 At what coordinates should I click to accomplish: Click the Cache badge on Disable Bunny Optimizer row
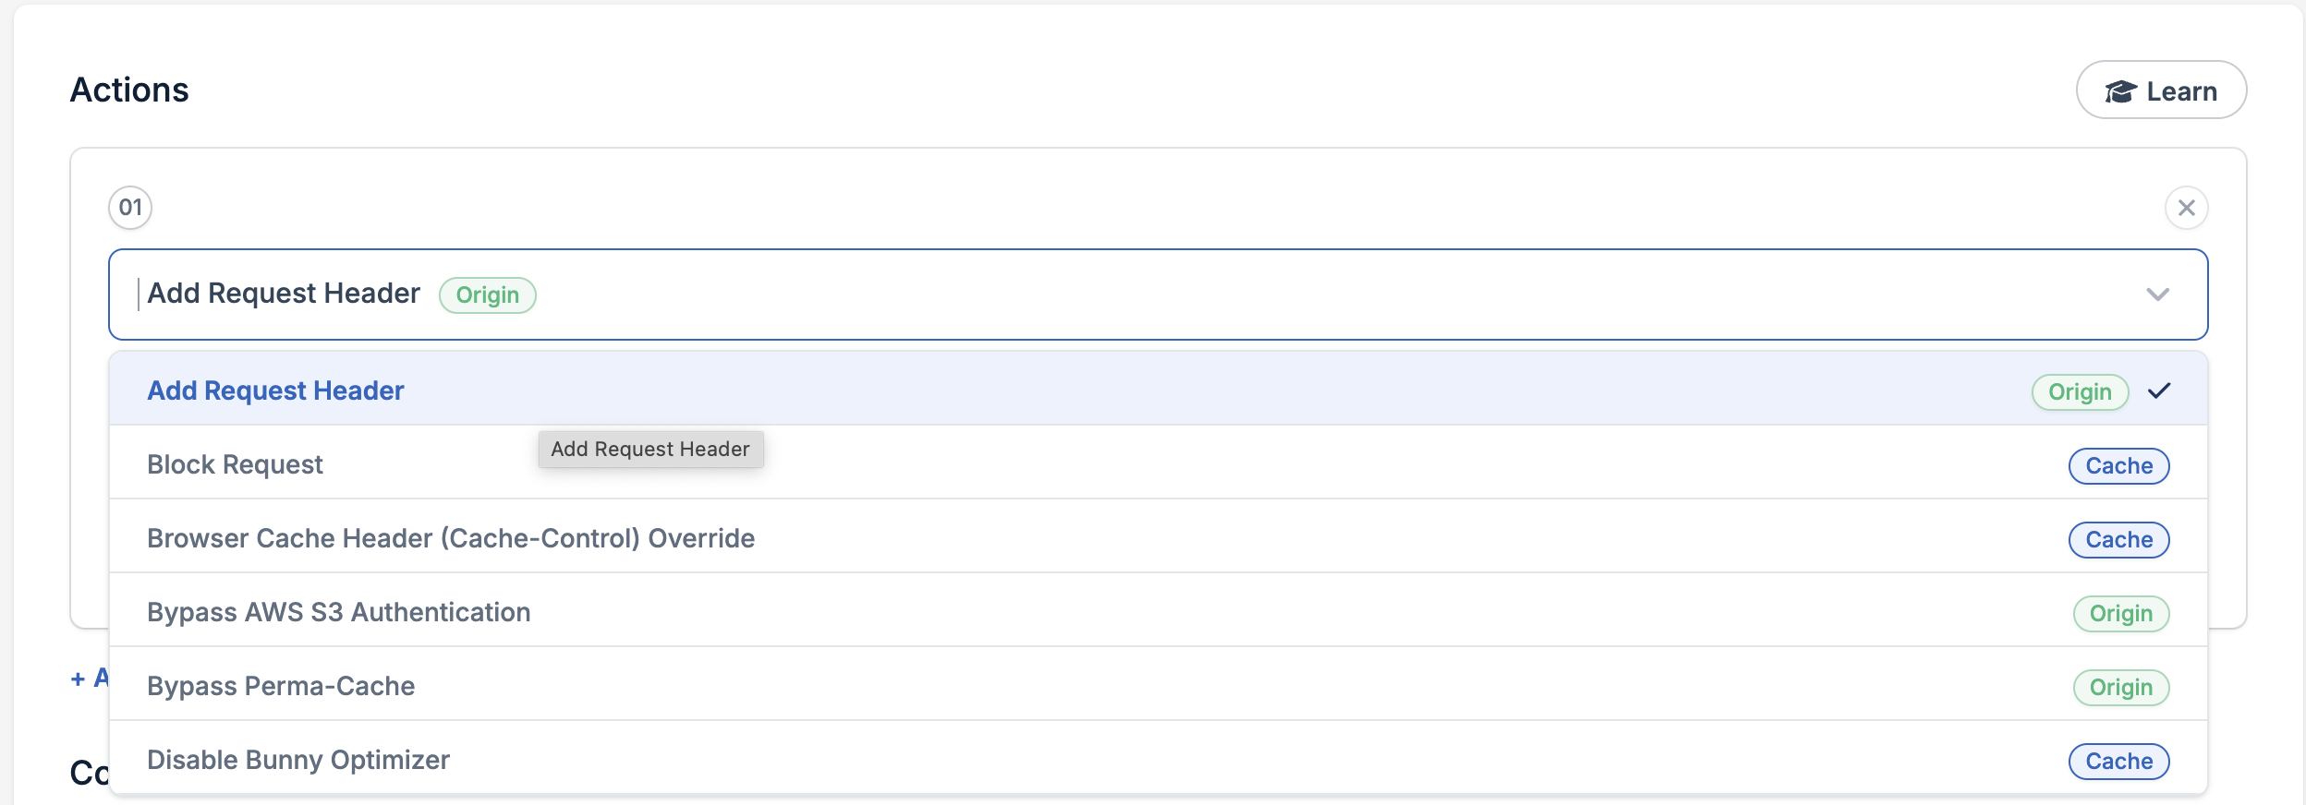(2118, 762)
